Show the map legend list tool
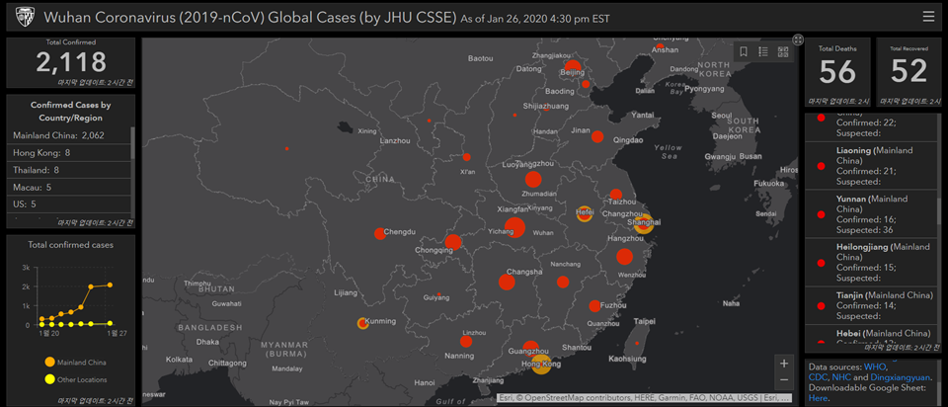 point(763,52)
